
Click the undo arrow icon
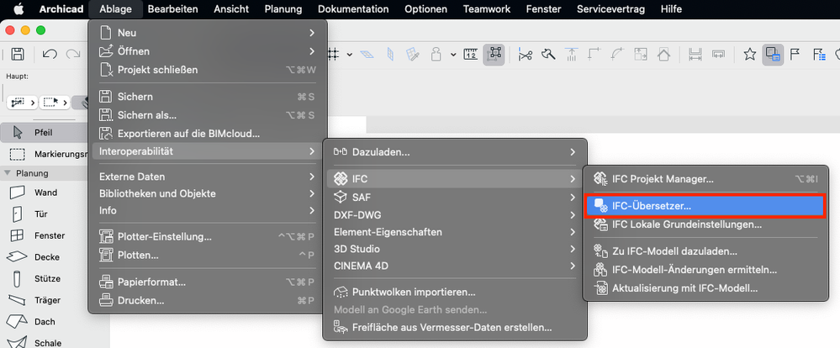coord(50,55)
